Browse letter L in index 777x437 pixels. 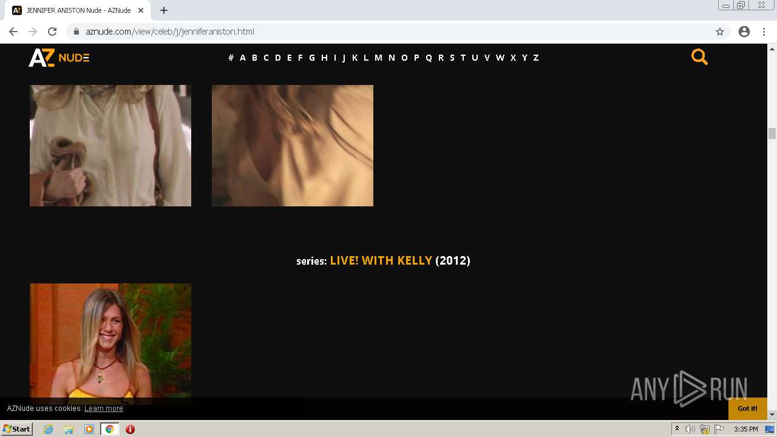pyautogui.click(x=365, y=58)
